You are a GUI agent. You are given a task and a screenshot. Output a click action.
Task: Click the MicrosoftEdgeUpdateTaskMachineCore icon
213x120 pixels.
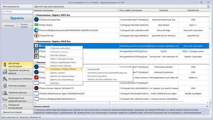[36, 99]
